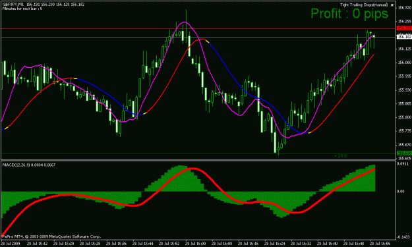Click the 155.605 price scale label

[x=404, y=158]
